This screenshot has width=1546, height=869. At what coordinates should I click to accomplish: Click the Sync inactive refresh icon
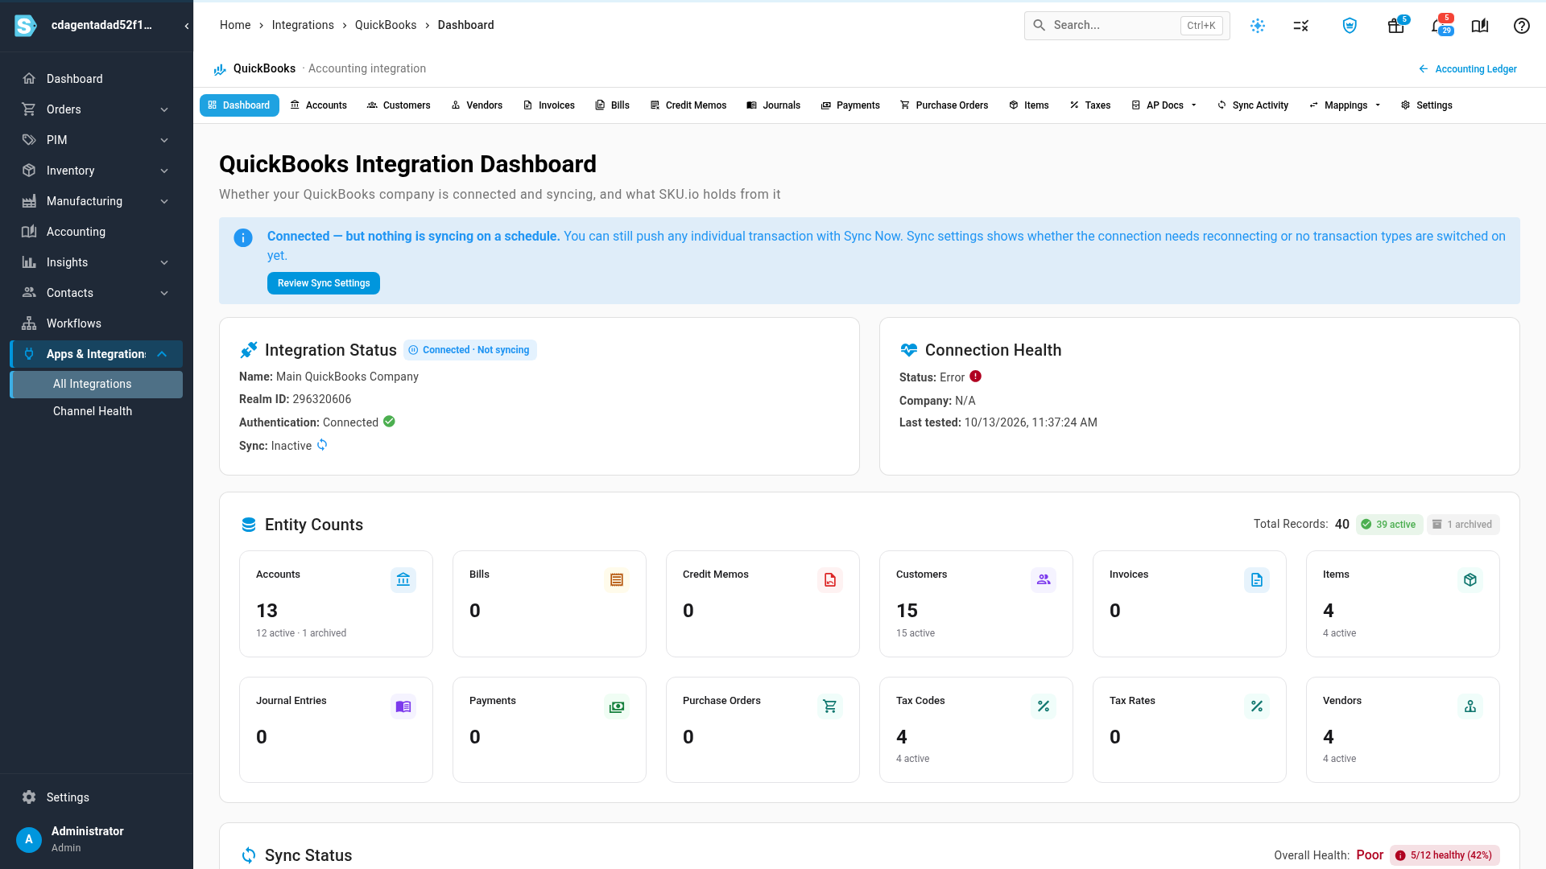[322, 445]
